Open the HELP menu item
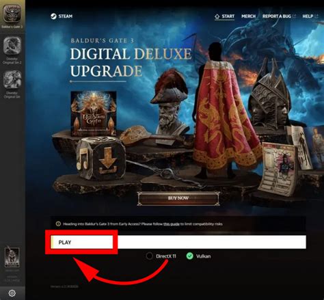The width and height of the screenshot is (324, 300). [310, 16]
